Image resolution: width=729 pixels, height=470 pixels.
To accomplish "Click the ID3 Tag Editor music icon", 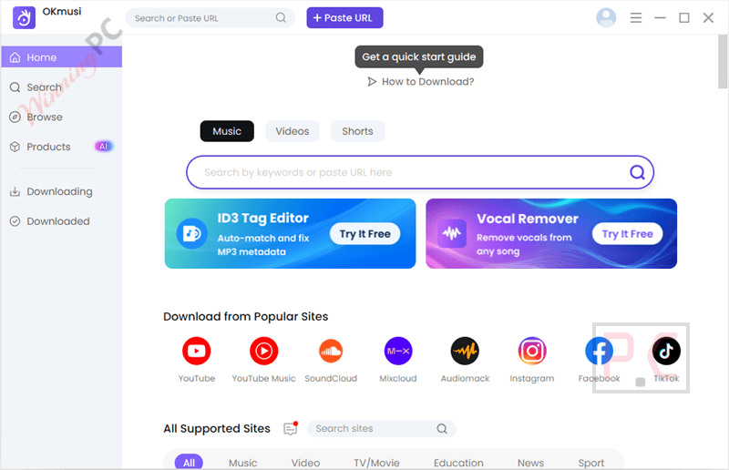I will click(x=191, y=233).
